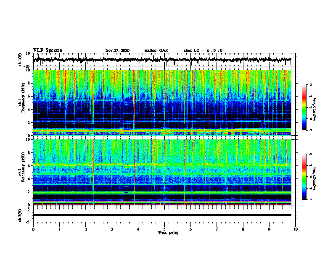This screenshot has height=257, width=333.
Task: Click the ch.2 frequency tick label '4'
Action: point(29,179)
